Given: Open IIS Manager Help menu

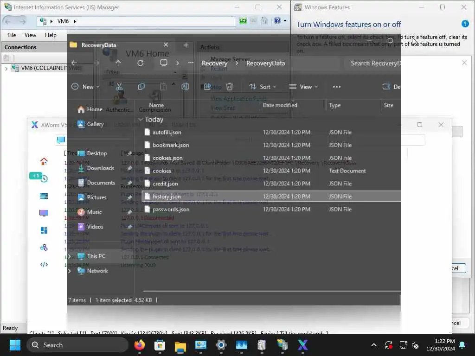Looking at the screenshot, I should tap(51, 35).
